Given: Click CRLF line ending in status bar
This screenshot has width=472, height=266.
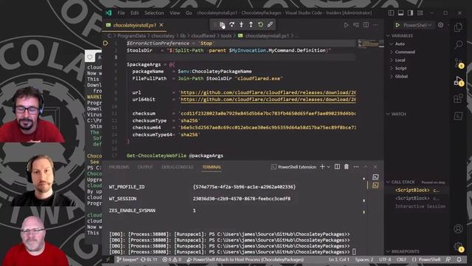Looking at the screenshot, I should [401, 259].
